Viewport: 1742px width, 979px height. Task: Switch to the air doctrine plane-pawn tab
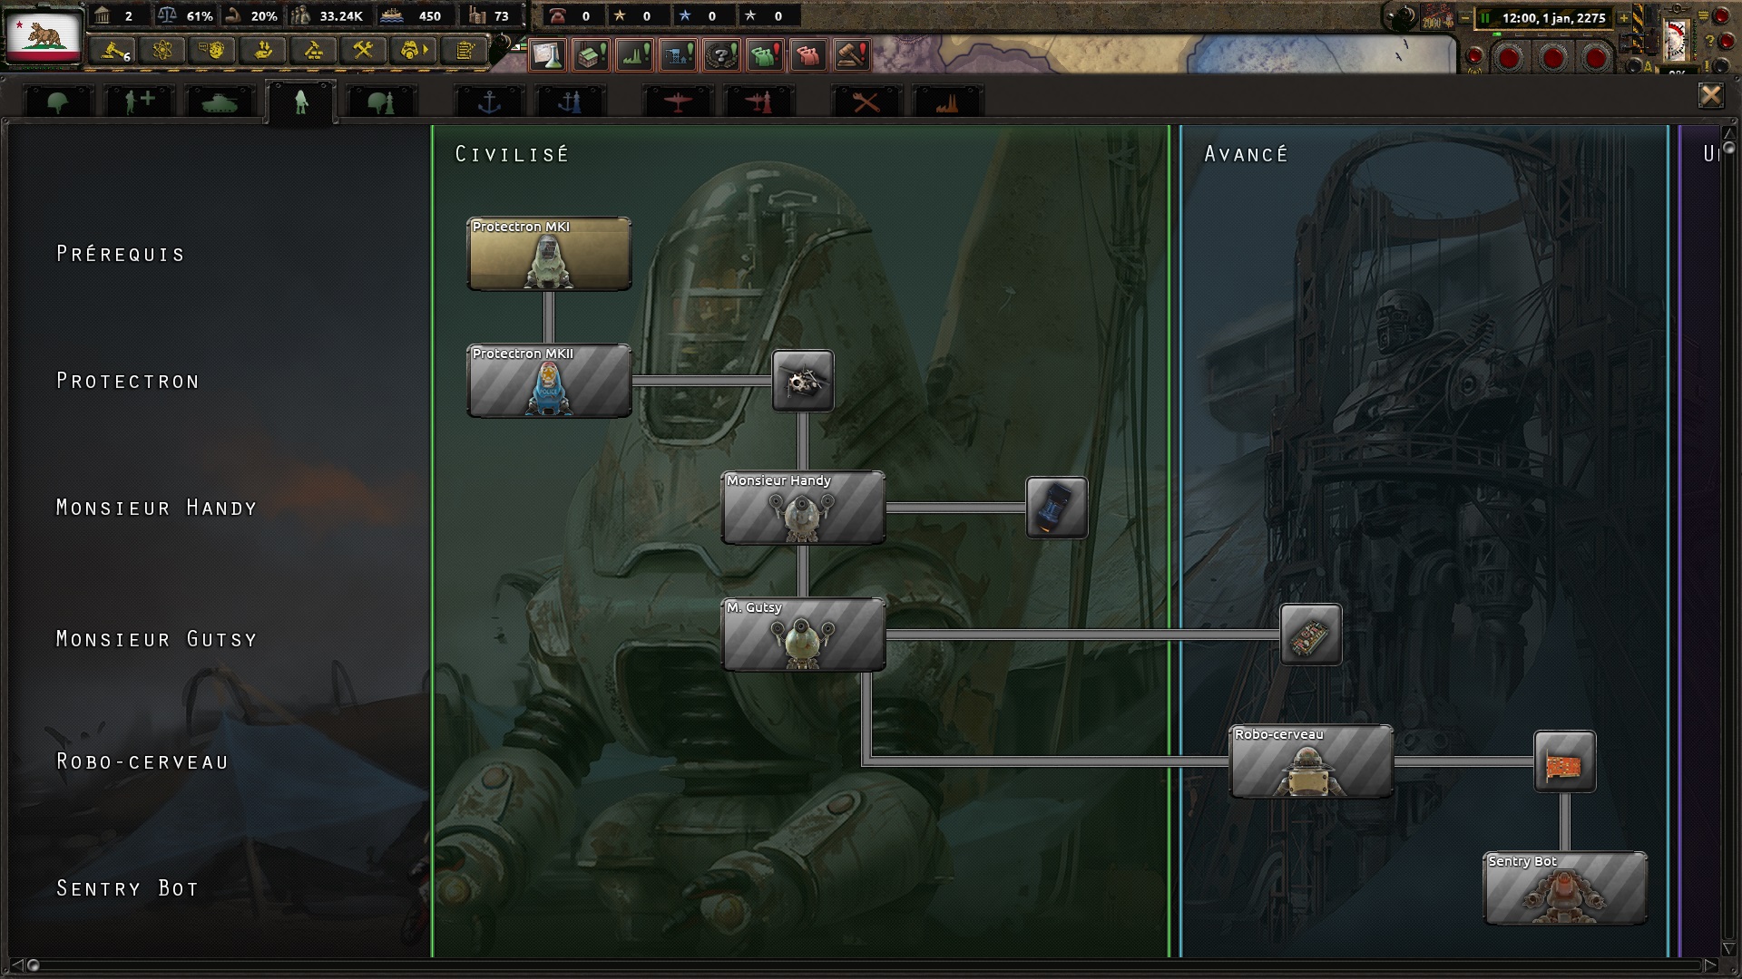click(758, 102)
